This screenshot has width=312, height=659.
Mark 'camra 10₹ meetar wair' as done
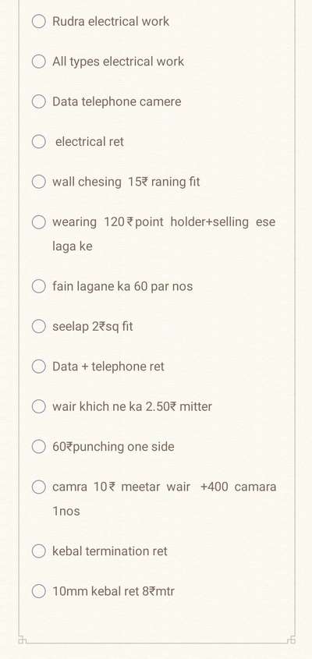39,487
